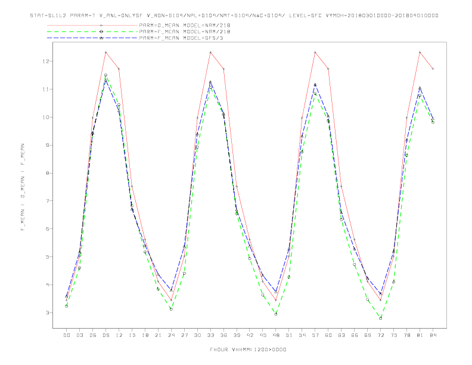
Task: Click x-axis forecast hour label 09
Action: (105, 335)
